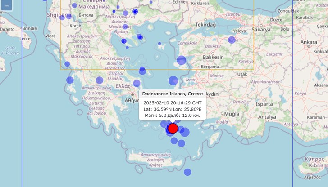This screenshot has height=187, width=328.
Task: Click the zoom out minus button
Action: coord(6,6)
